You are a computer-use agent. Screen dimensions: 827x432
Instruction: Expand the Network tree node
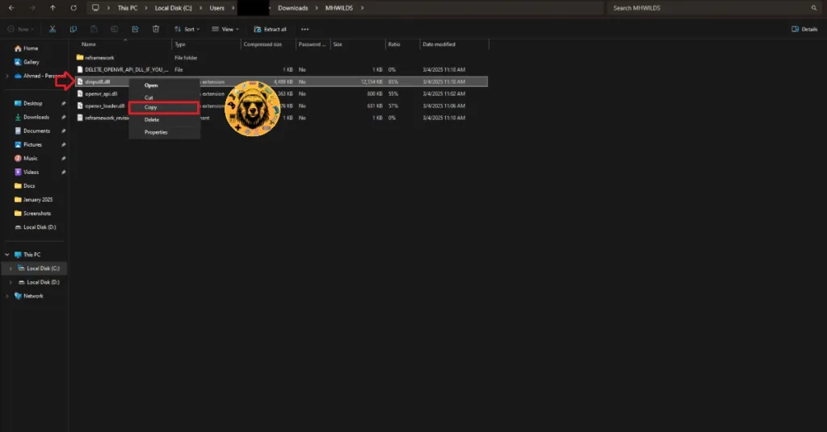click(x=7, y=296)
